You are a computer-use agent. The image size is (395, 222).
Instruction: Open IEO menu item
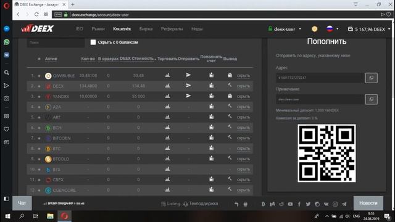[80, 29]
